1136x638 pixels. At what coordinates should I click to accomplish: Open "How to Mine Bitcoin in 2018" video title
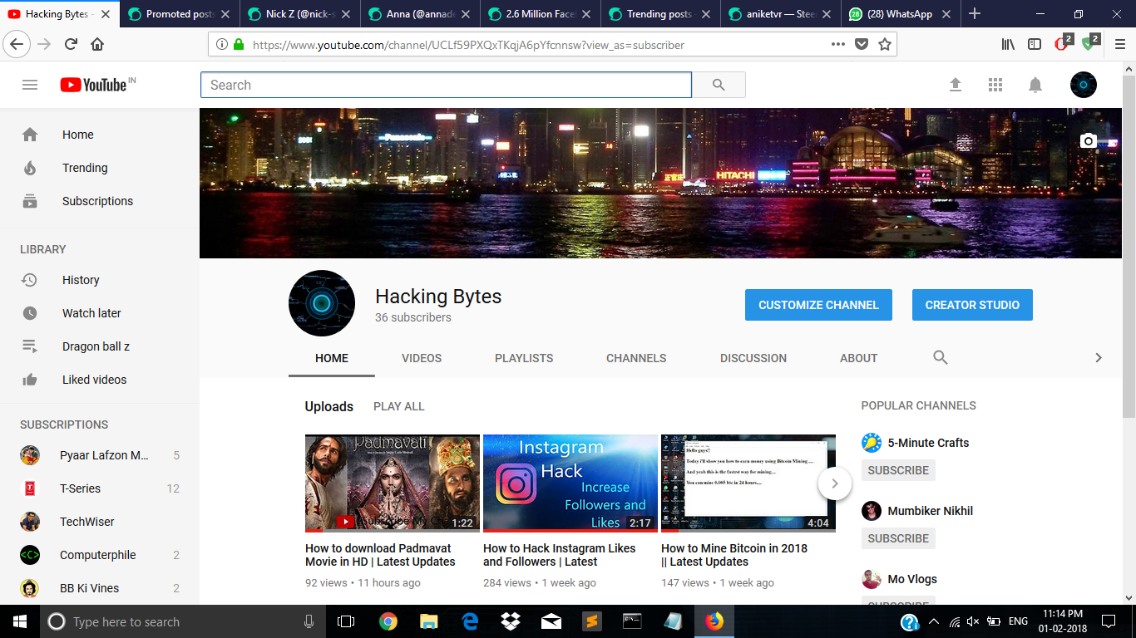pos(734,555)
